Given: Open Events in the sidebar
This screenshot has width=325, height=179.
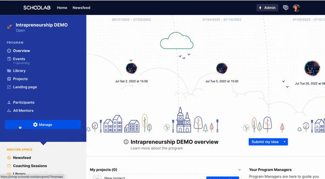Looking at the screenshot, I should click(x=19, y=59).
